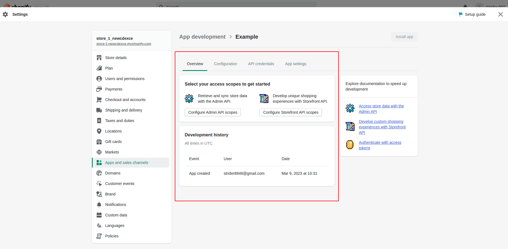Viewport: 508px width, 249px height.
Task: Open store-1-newcdexce.myshopify.com link
Action: [124, 44]
